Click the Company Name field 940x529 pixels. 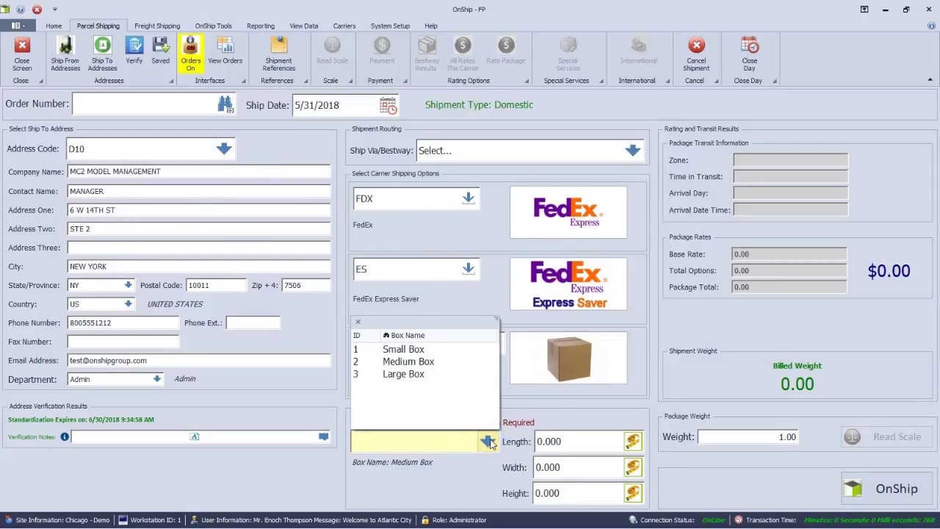point(199,171)
